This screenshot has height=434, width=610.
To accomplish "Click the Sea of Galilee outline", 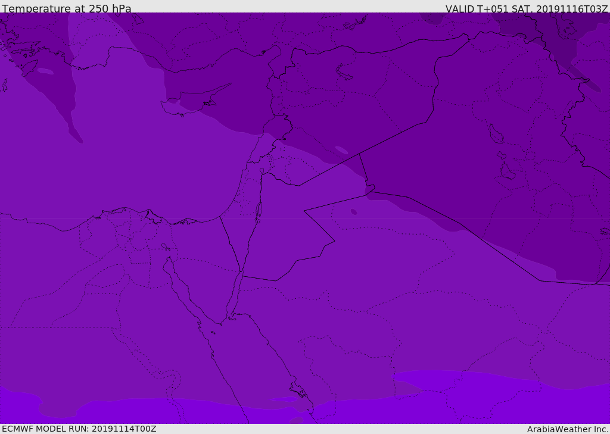I will tap(262, 171).
